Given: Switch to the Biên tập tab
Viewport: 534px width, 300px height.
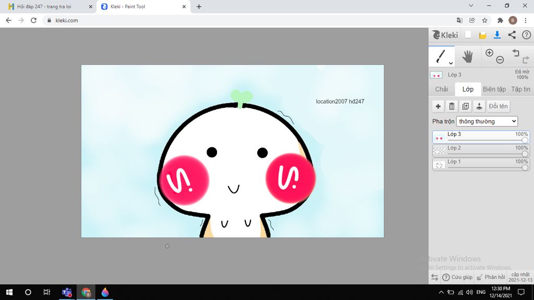Looking at the screenshot, I should tap(494, 89).
